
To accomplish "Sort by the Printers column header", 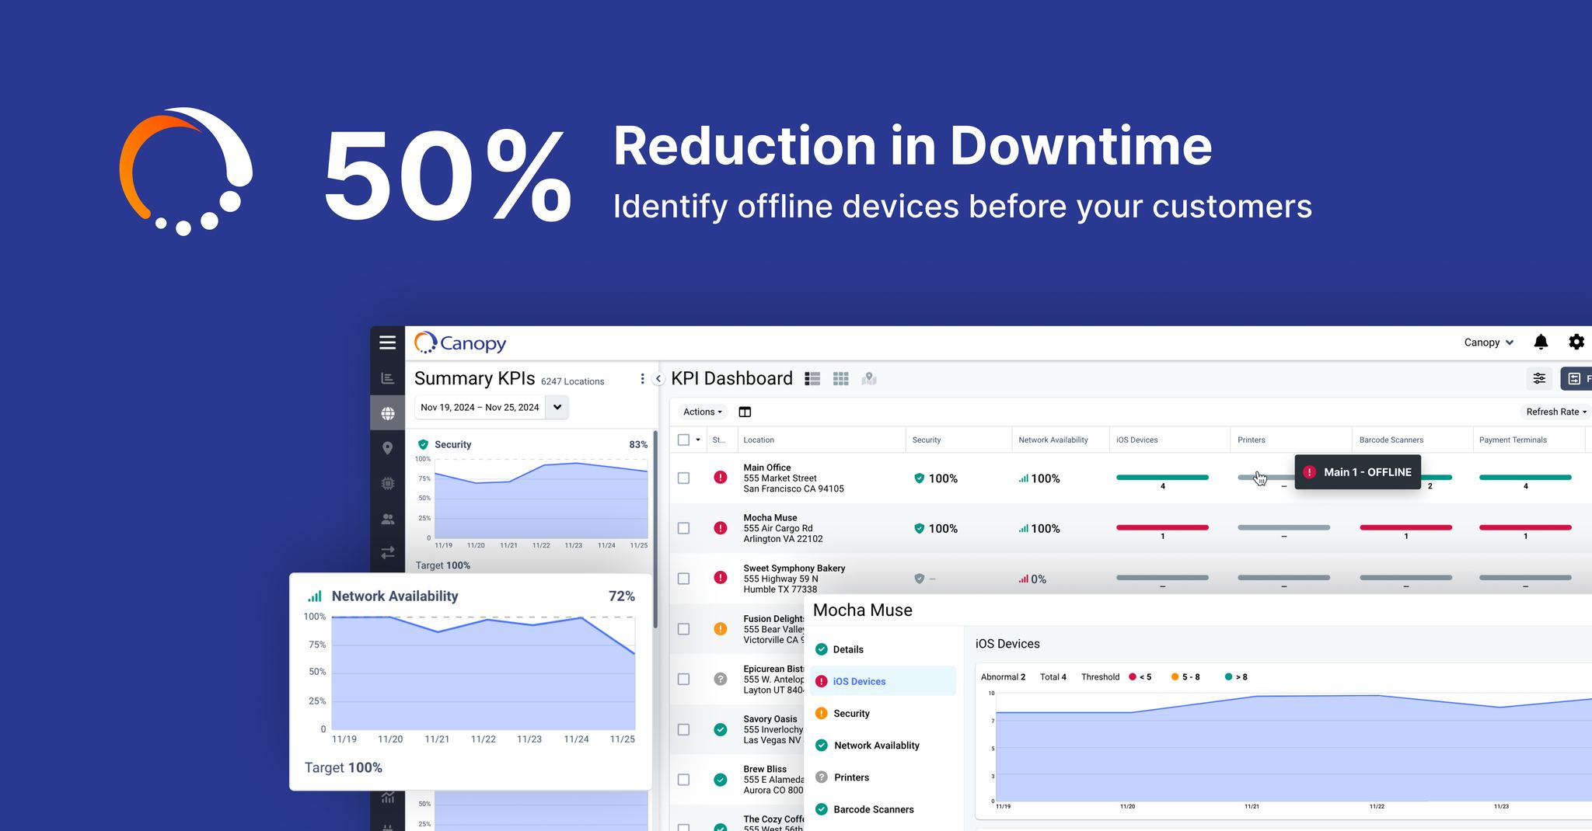I will coord(1252,440).
